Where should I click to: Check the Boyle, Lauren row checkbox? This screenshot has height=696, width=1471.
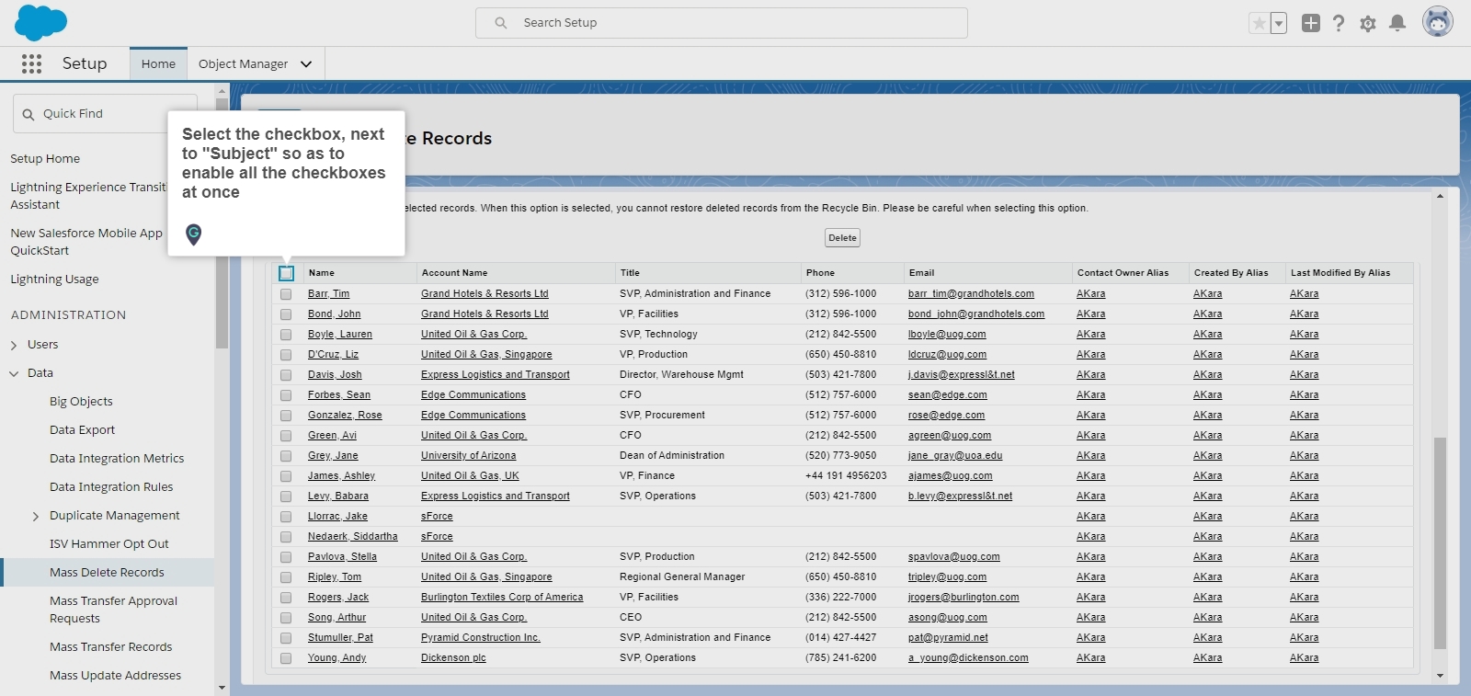pos(286,335)
